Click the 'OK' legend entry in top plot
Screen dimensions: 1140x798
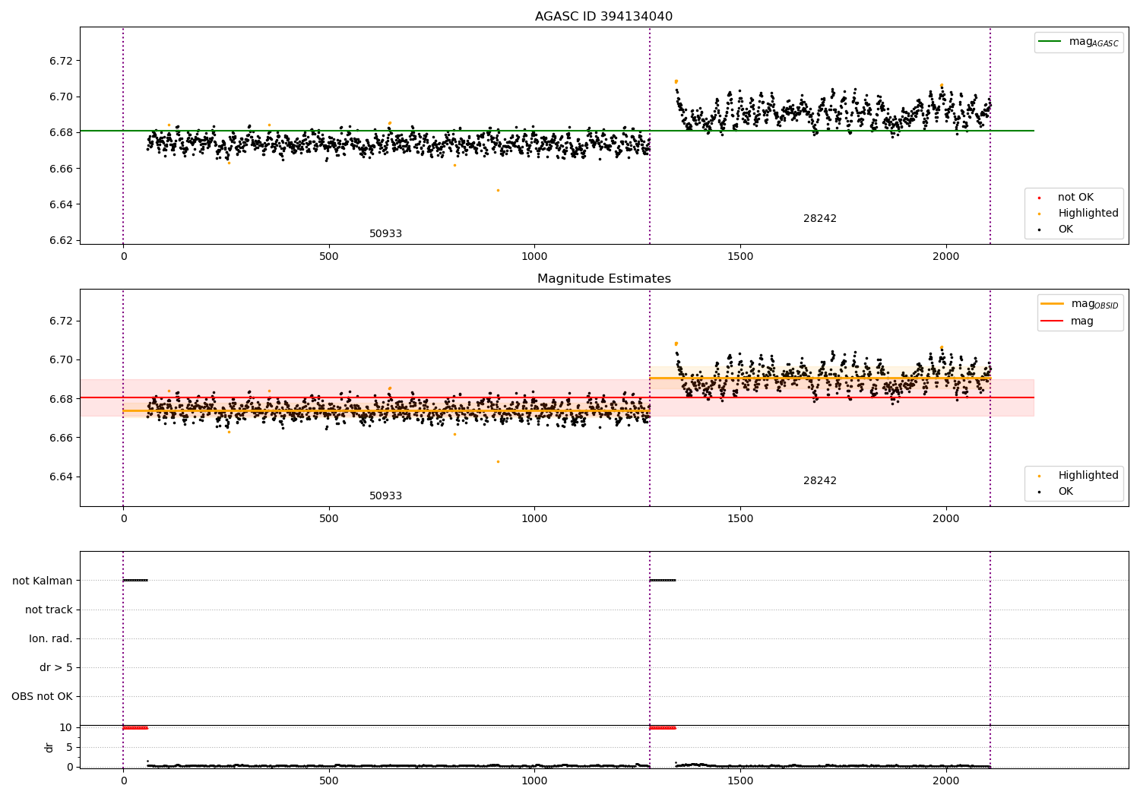(1066, 230)
